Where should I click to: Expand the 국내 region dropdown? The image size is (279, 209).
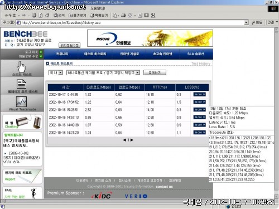click(x=60, y=72)
